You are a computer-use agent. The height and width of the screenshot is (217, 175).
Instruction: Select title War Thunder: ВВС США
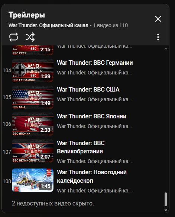[88, 89]
